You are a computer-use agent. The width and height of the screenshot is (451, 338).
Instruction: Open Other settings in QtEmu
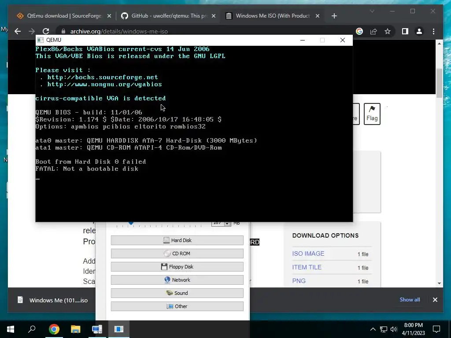pyautogui.click(x=177, y=306)
